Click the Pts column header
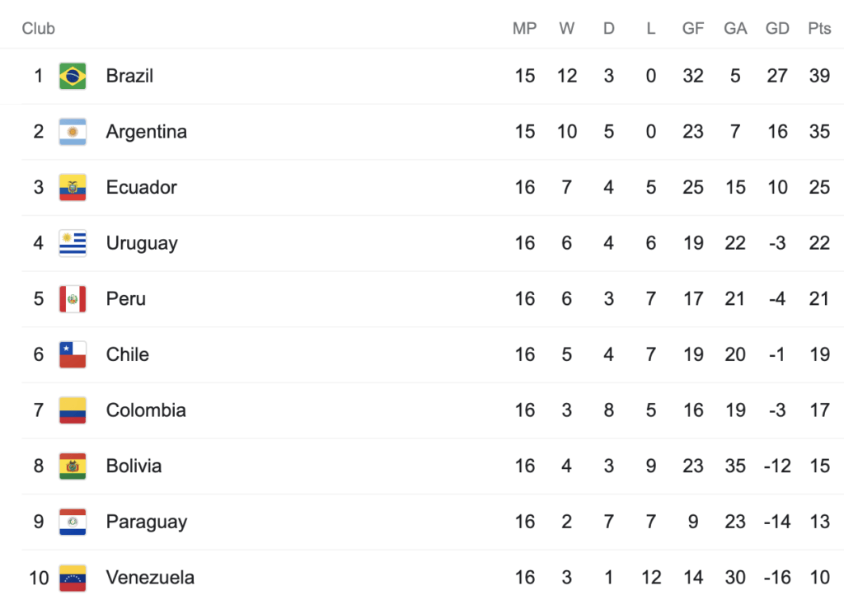This screenshot has height=609, width=844. click(819, 28)
